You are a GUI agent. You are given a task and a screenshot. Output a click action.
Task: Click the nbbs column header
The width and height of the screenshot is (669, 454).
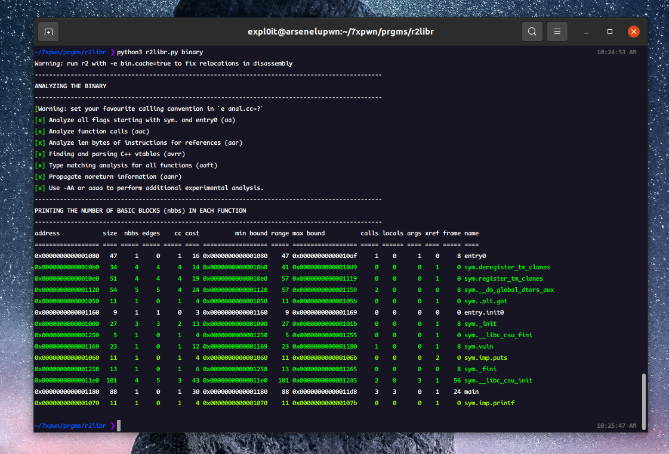pyautogui.click(x=131, y=233)
